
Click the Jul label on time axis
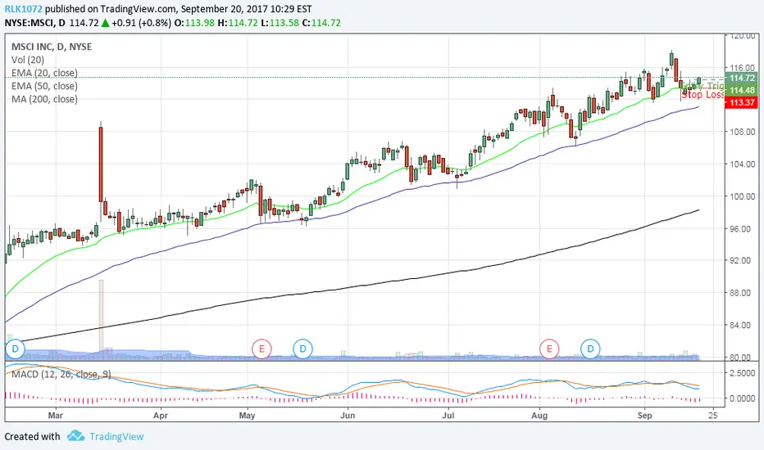(x=448, y=416)
